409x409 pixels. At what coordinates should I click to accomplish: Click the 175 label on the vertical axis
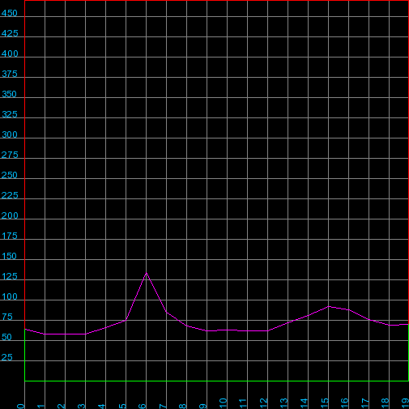[10, 236]
